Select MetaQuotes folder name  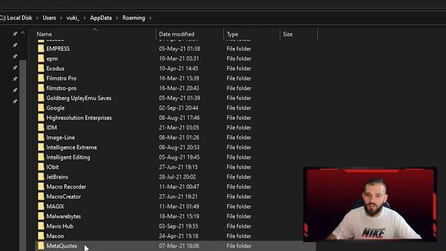coord(62,246)
